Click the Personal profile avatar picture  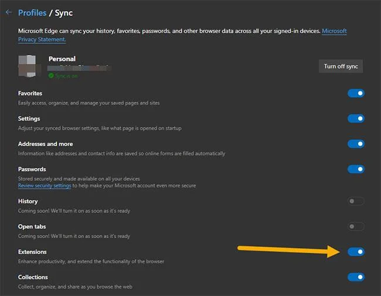27,66
